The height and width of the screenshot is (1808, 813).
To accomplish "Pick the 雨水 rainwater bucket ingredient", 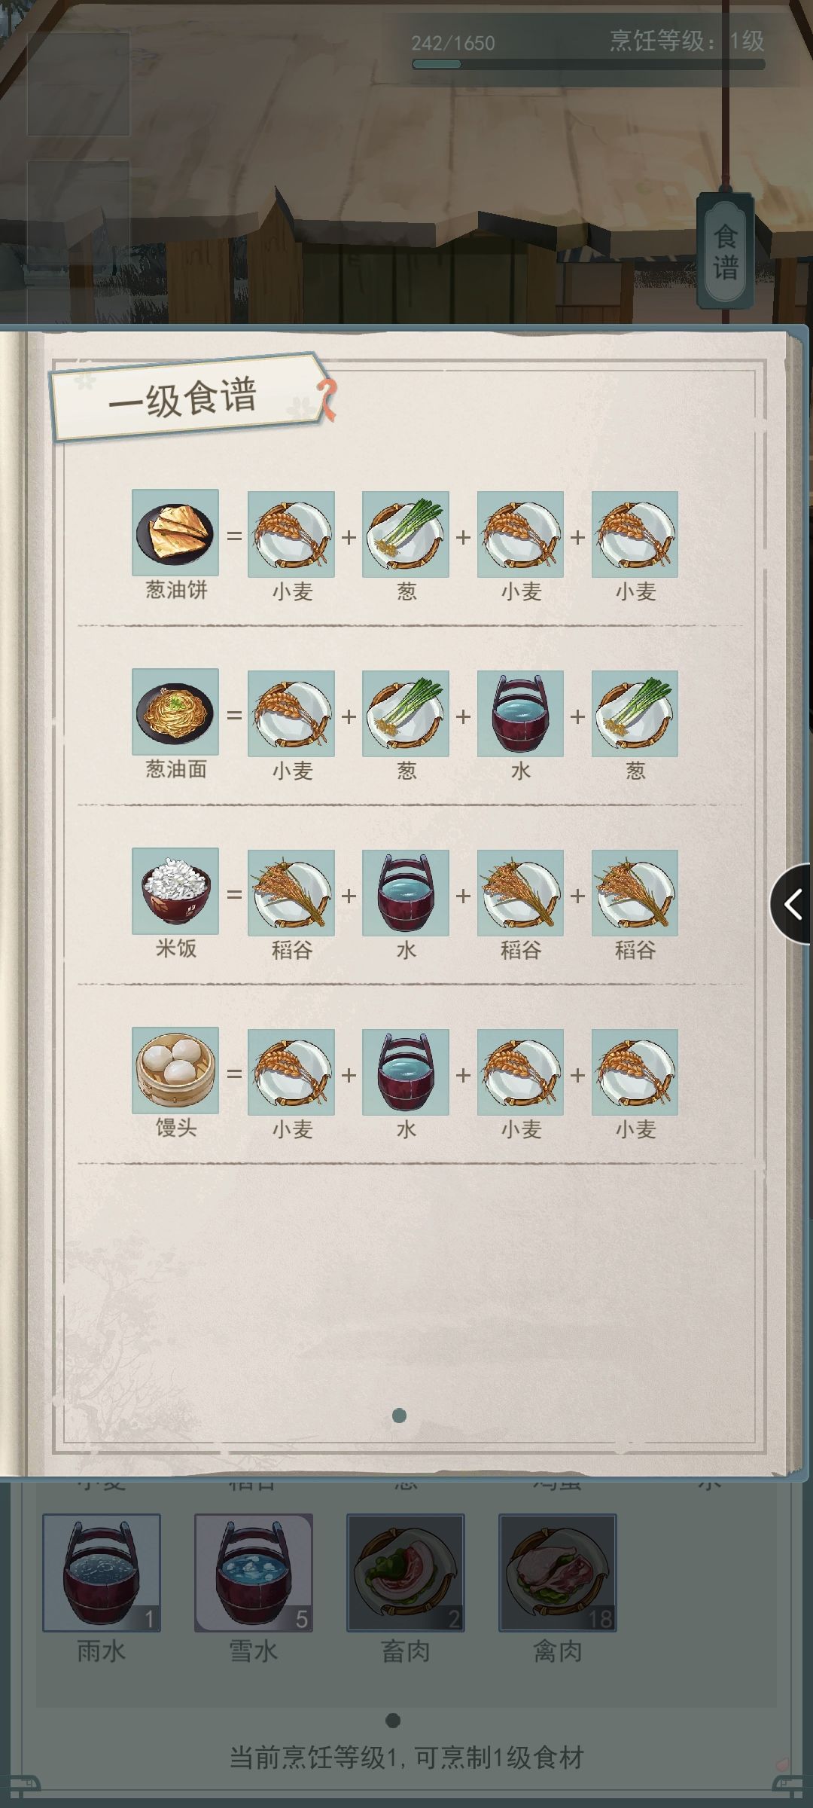I will click(x=102, y=1573).
